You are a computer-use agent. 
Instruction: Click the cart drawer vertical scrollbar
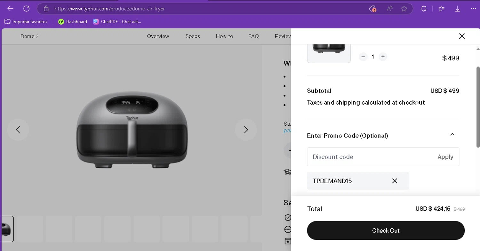click(x=478, y=106)
